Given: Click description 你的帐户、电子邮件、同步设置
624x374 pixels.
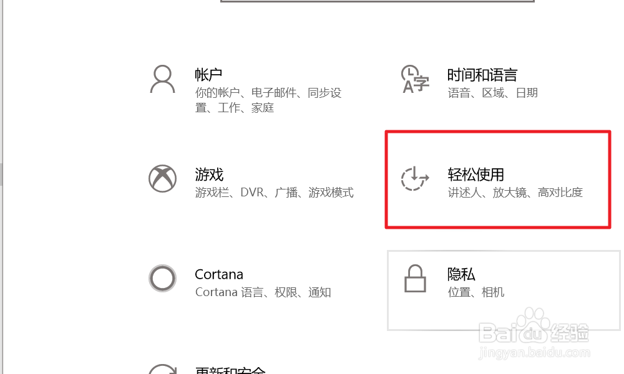Looking at the screenshot, I should 268,100.
